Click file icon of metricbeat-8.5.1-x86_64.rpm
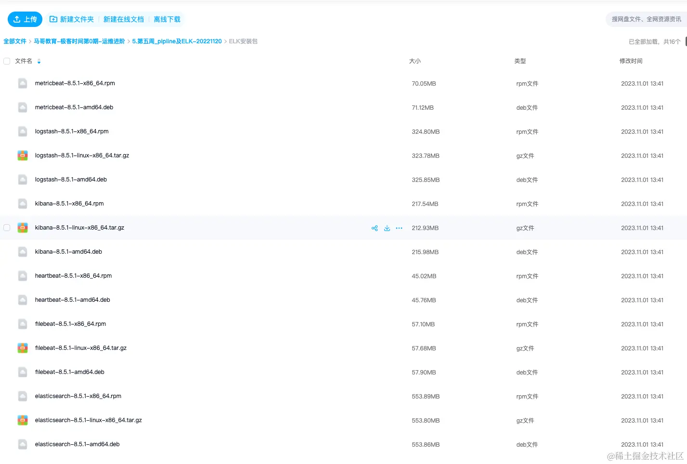Screen dimensions: 687x464 [23, 83]
